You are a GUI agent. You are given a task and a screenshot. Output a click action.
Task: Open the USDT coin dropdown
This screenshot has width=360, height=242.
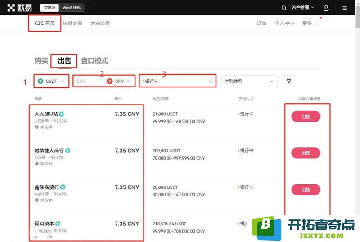tap(51, 81)
